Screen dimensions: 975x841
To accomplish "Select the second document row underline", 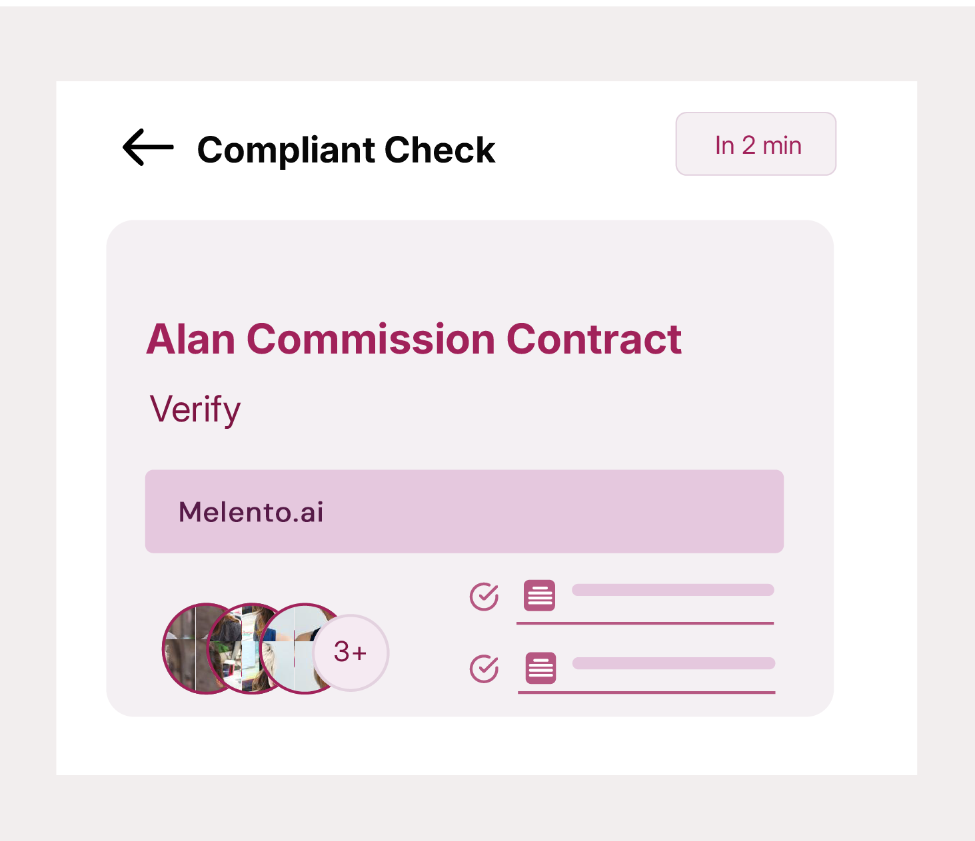I will [646, 693].
